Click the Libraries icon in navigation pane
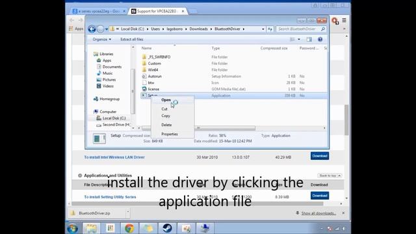Image resolution: width=416 pixels, height=234 pixels. click(96, 54)
